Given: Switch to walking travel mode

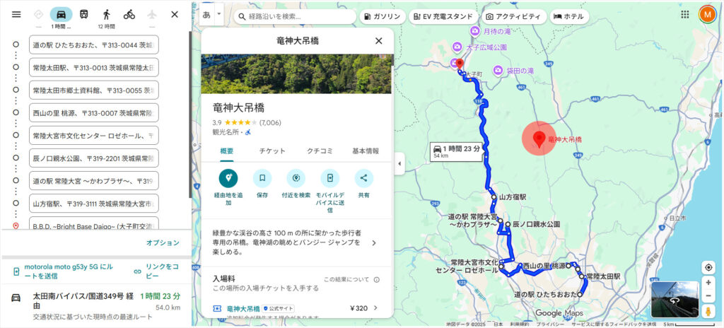Looking at the screenshot, I should click(107, 14).
